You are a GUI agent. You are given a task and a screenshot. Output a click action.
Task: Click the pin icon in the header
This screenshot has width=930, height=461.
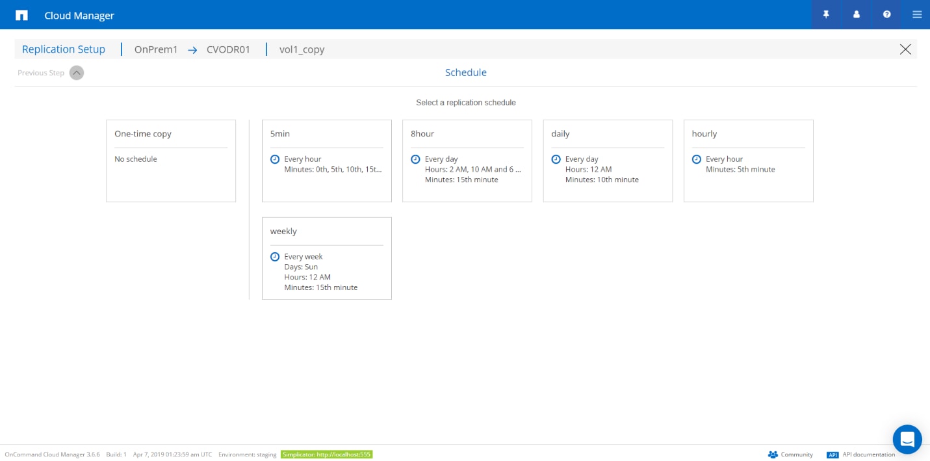coord(825,14)
